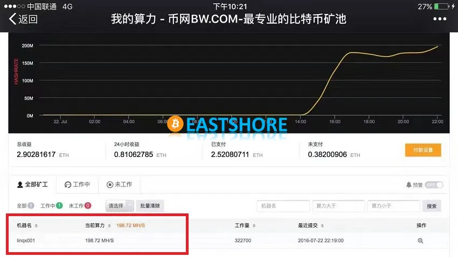Sort by 工作量 column arrows
Viewport: 458px width, 257px height.
point(254,225)
